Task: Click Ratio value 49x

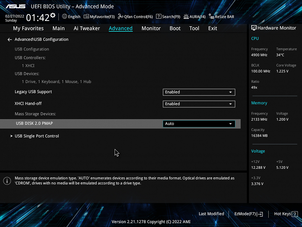Action: click(x=254, y=87)
